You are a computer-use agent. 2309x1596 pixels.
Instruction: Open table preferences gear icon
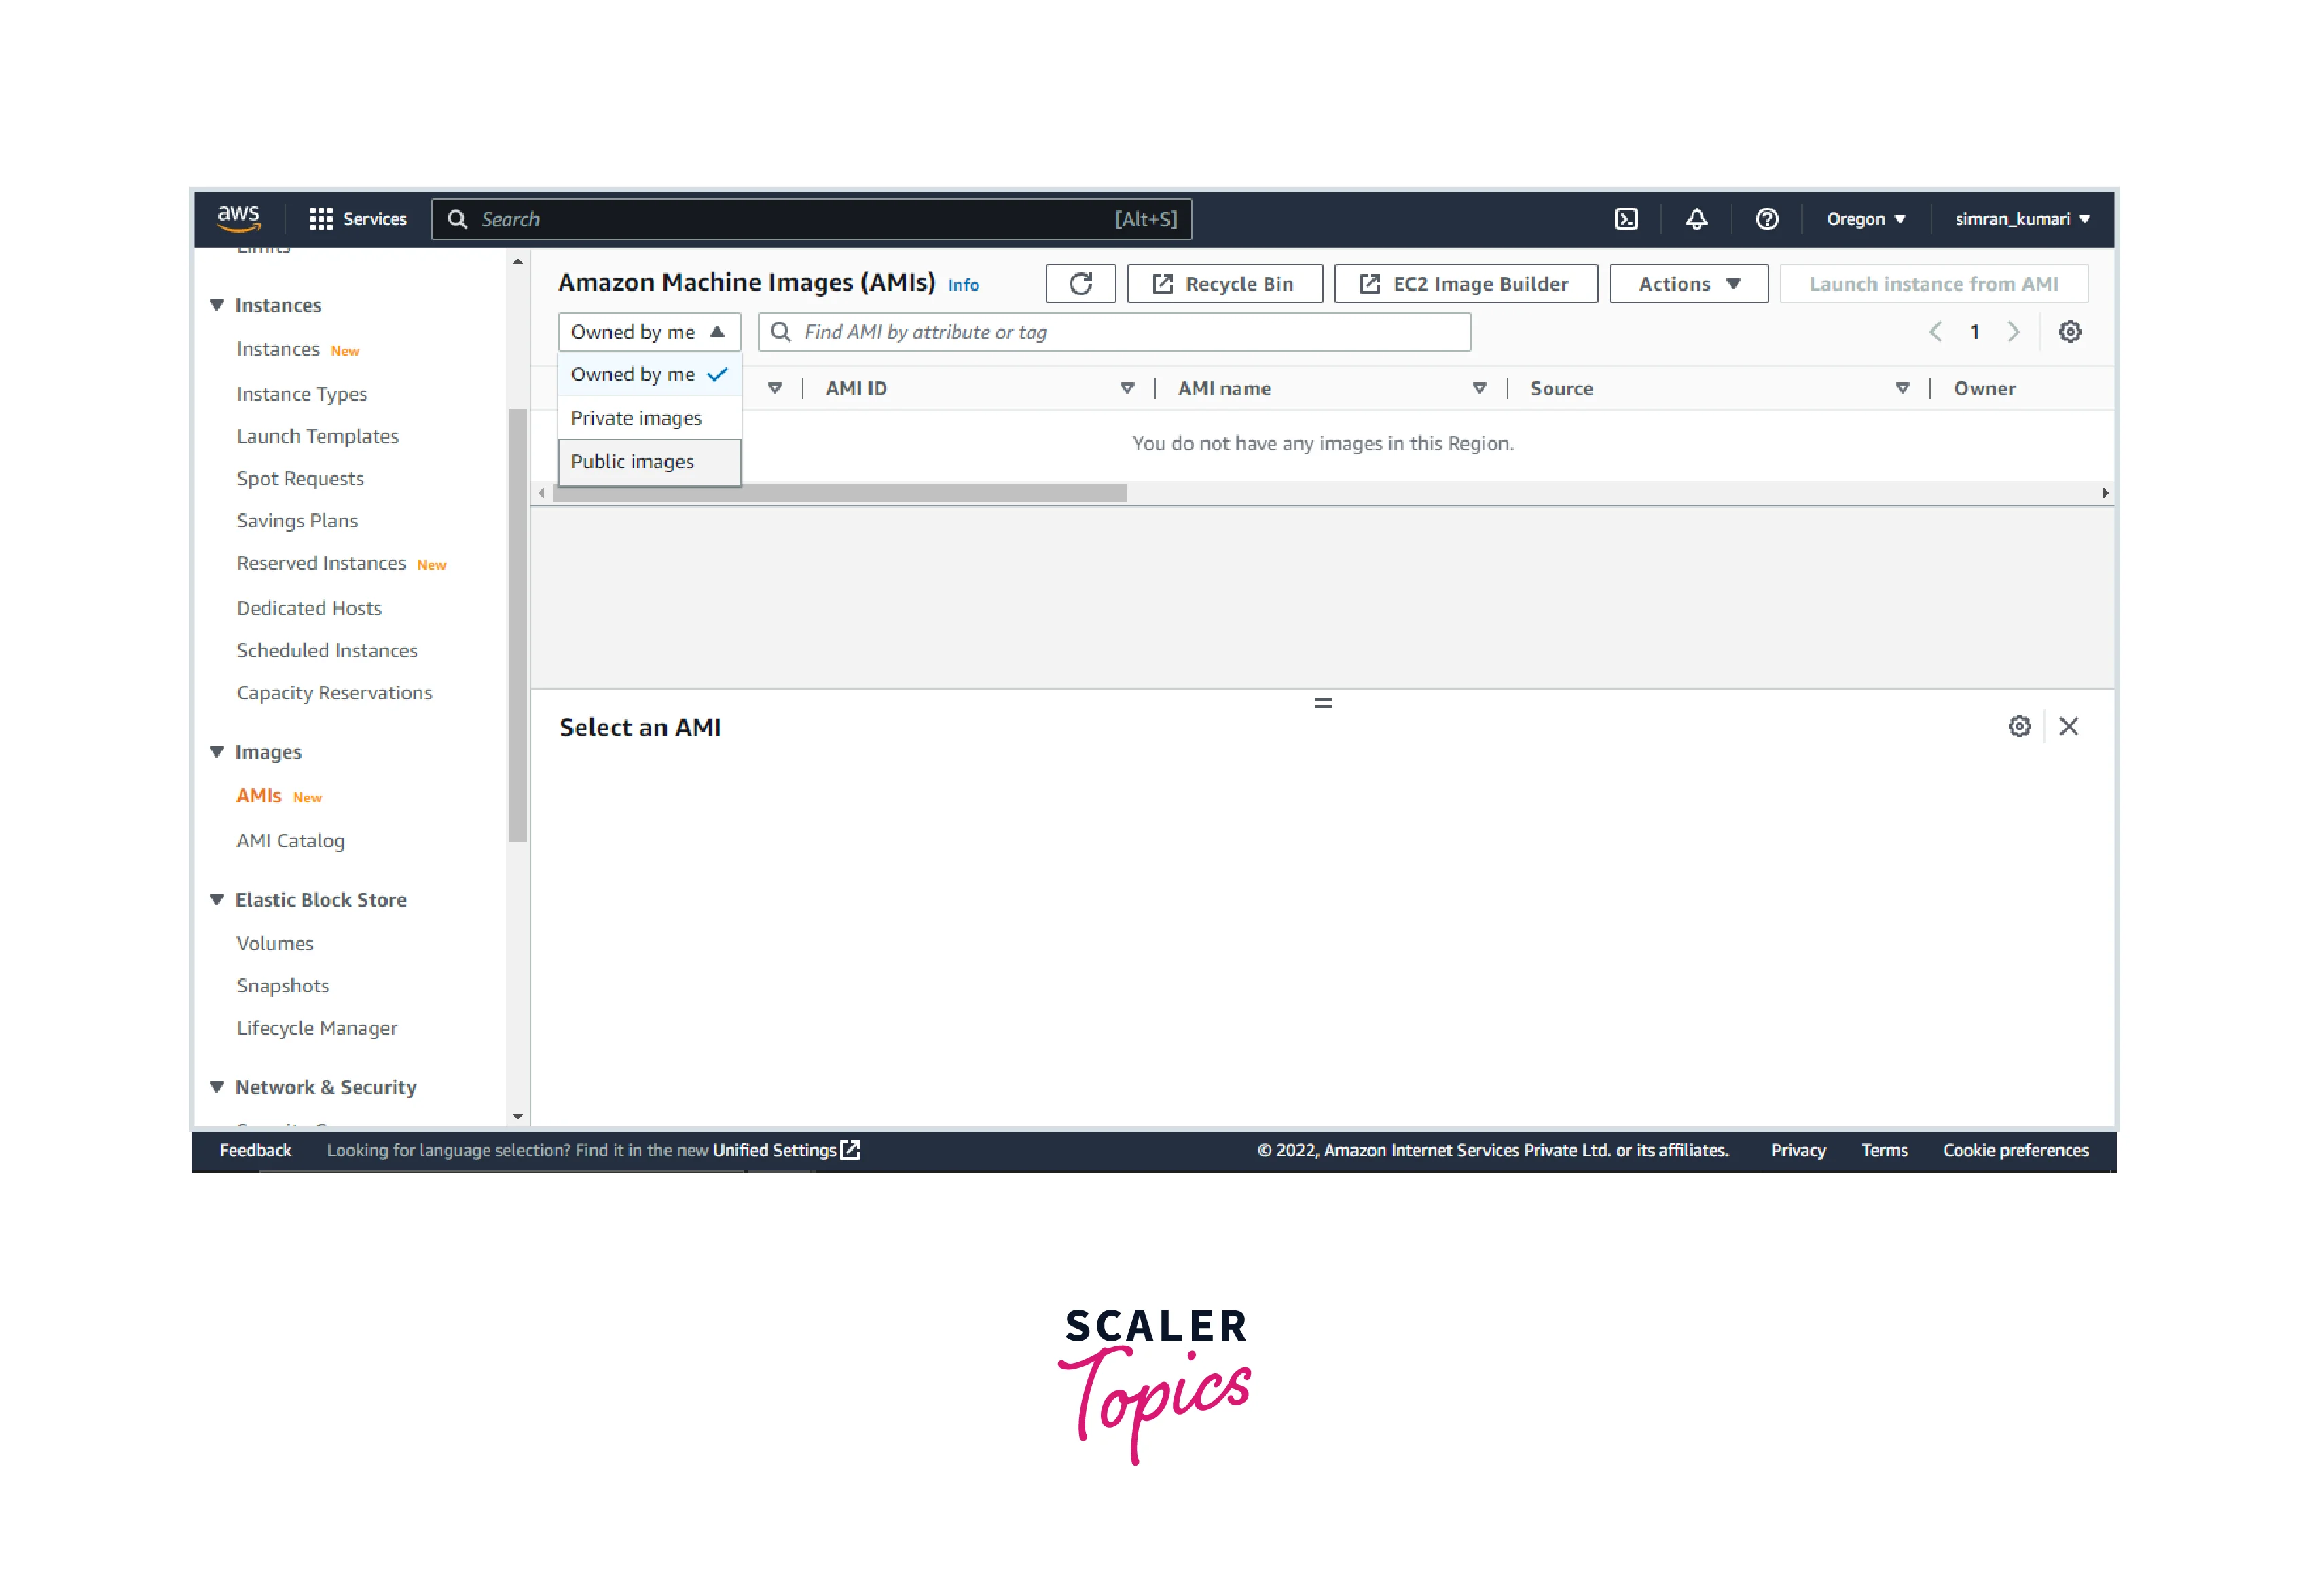[2070, 332]
